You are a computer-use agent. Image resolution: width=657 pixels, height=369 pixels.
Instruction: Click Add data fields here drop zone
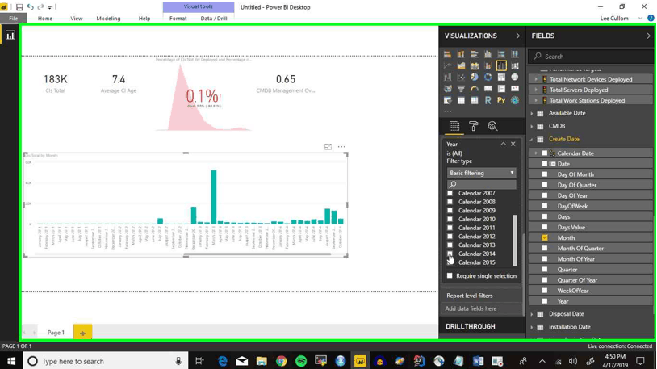pos(481,308)
